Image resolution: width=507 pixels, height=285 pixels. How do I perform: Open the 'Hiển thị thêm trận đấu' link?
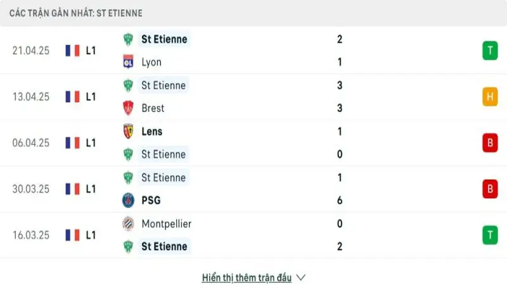click(247, 277)
